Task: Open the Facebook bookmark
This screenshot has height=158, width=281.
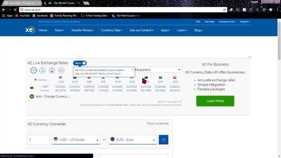Action: [x=40, y=16]
